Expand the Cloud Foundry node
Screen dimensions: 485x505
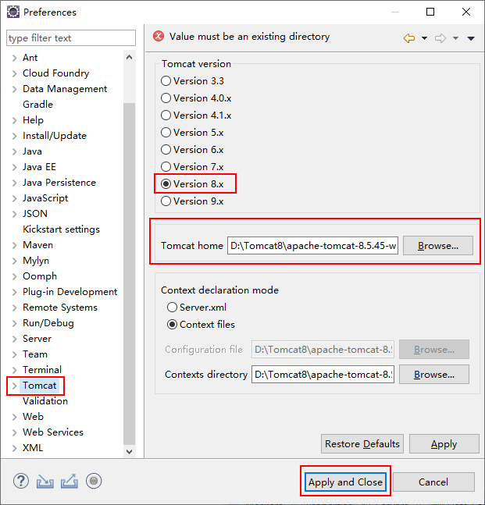(15, 73)
